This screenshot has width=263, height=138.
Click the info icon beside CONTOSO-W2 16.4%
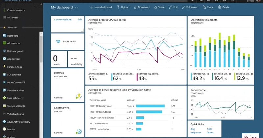click(x=230, y=74)
